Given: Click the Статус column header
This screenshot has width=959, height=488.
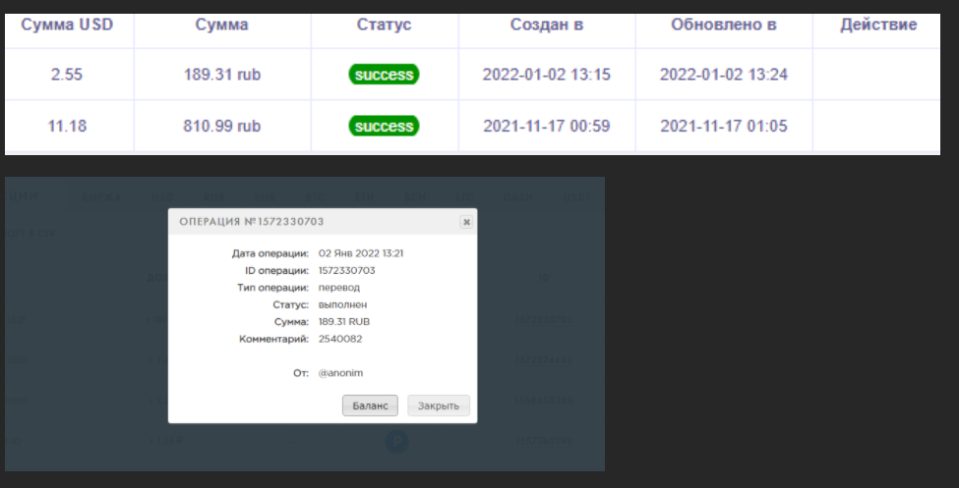Looking at the screenshot, I should 384,26.
